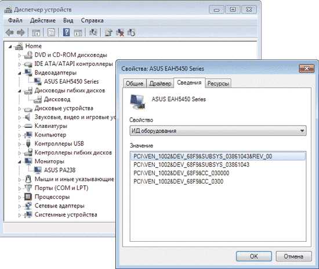
Task: Click the Back arrow in Device Manager toolbar
Action: [9, 33]
